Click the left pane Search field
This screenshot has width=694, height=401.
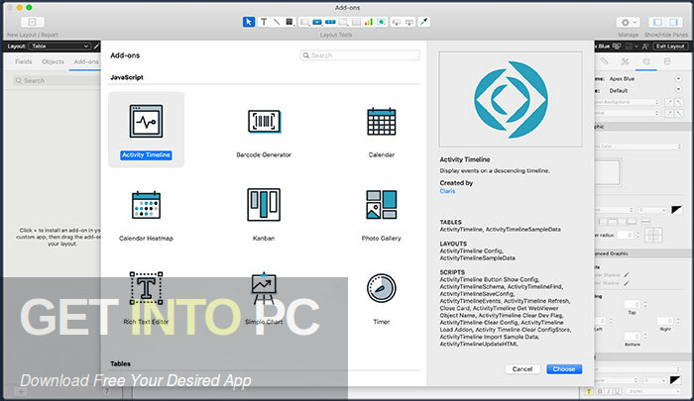pos(57,80)
